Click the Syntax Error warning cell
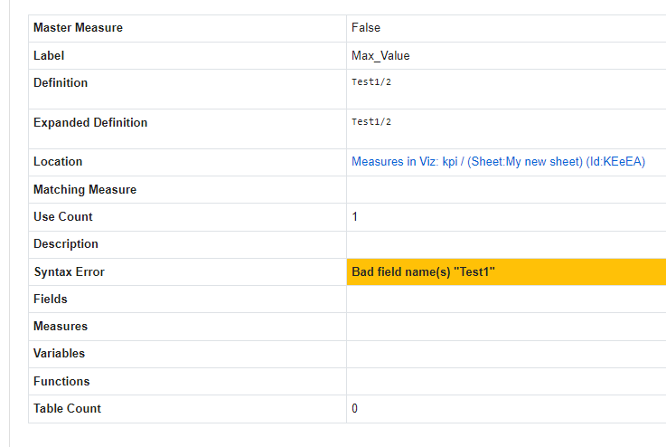The width and height of the screenshot is (666, 447). point(506,271)
